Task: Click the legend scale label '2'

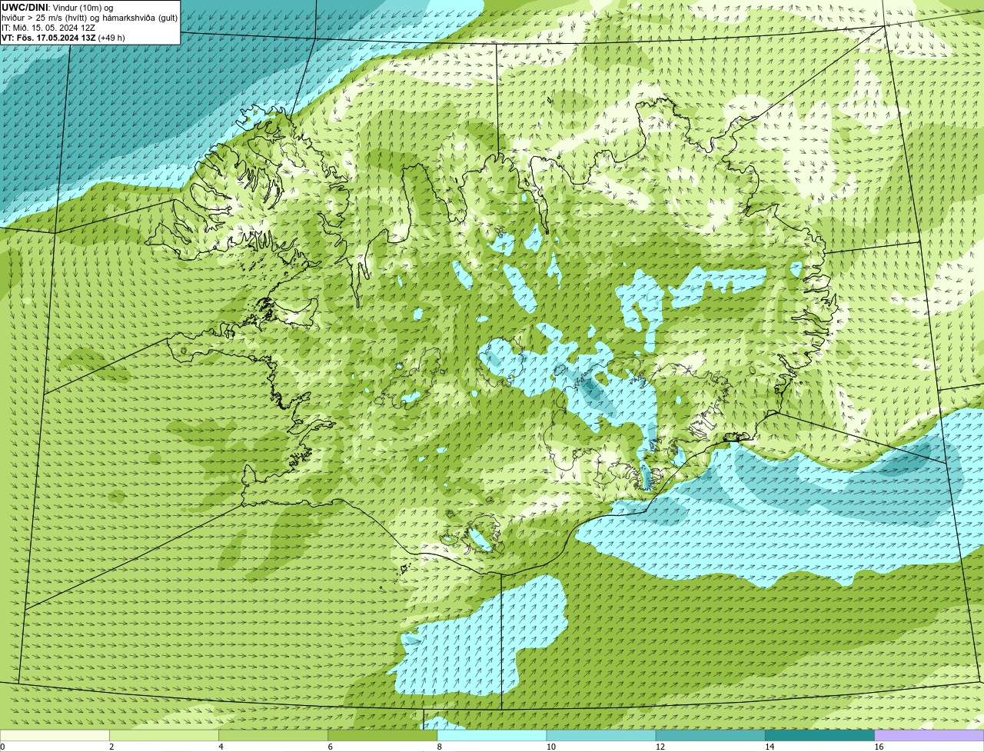Action: (x=111, y=747)
